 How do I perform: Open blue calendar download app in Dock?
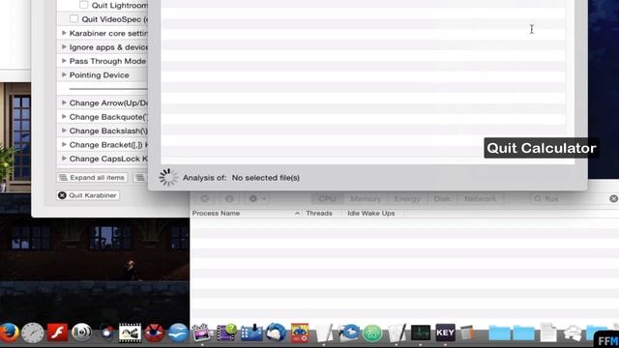click(251, 333)
